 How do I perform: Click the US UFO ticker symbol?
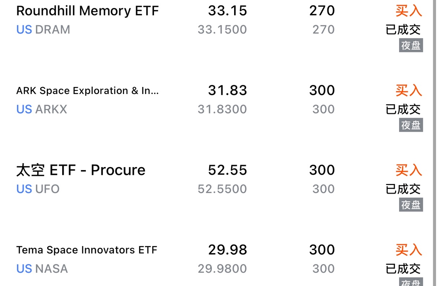pyautogui.click(x=38, y=189)
